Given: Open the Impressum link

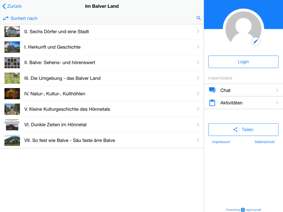Looking at the screenshot, I should click(x=221, y=142).
